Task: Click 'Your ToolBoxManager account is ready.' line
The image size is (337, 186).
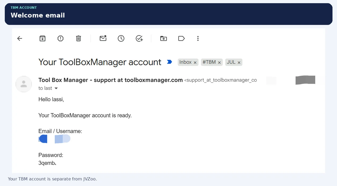Action: (x=85, y=116)
